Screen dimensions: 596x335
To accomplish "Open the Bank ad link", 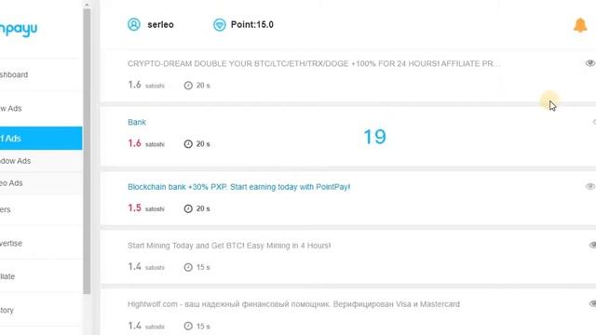I will [x=137, y=122].
